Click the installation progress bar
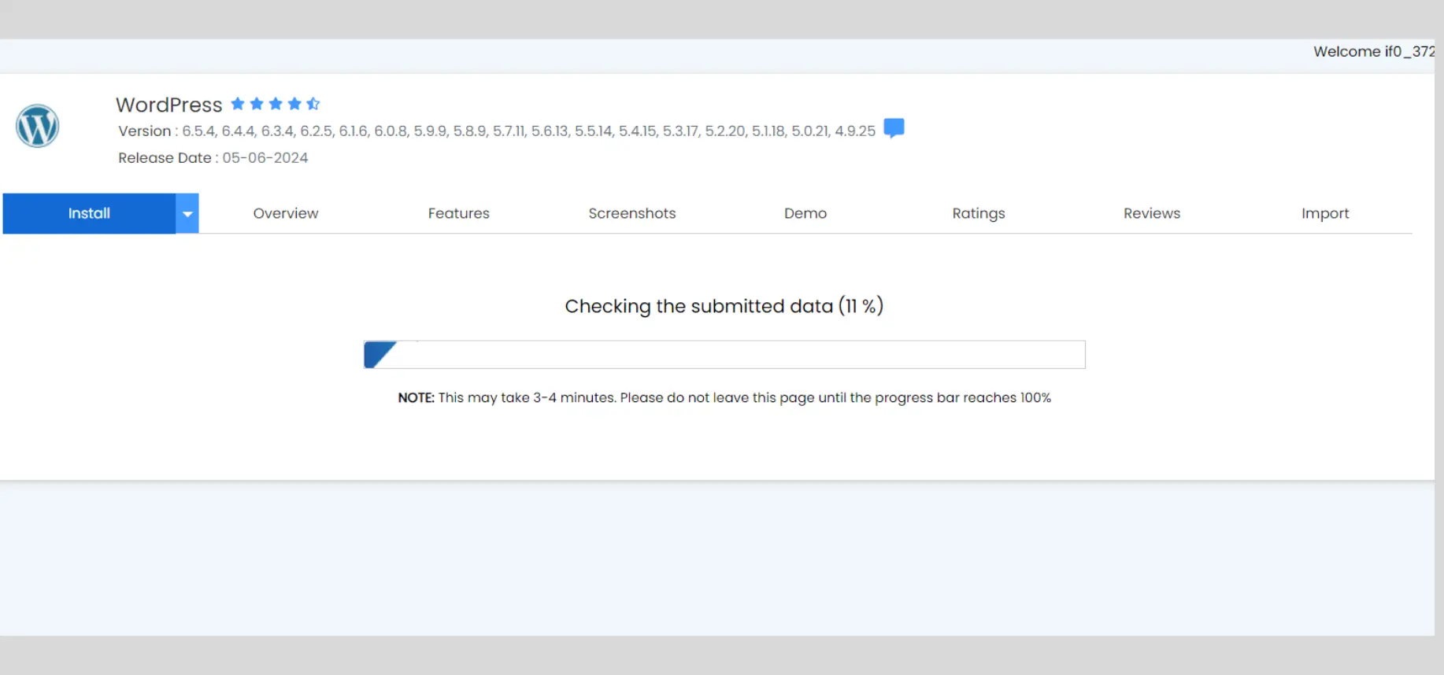Image resolution: width=1444 pixels, height=675 pixels. [724, 355]
